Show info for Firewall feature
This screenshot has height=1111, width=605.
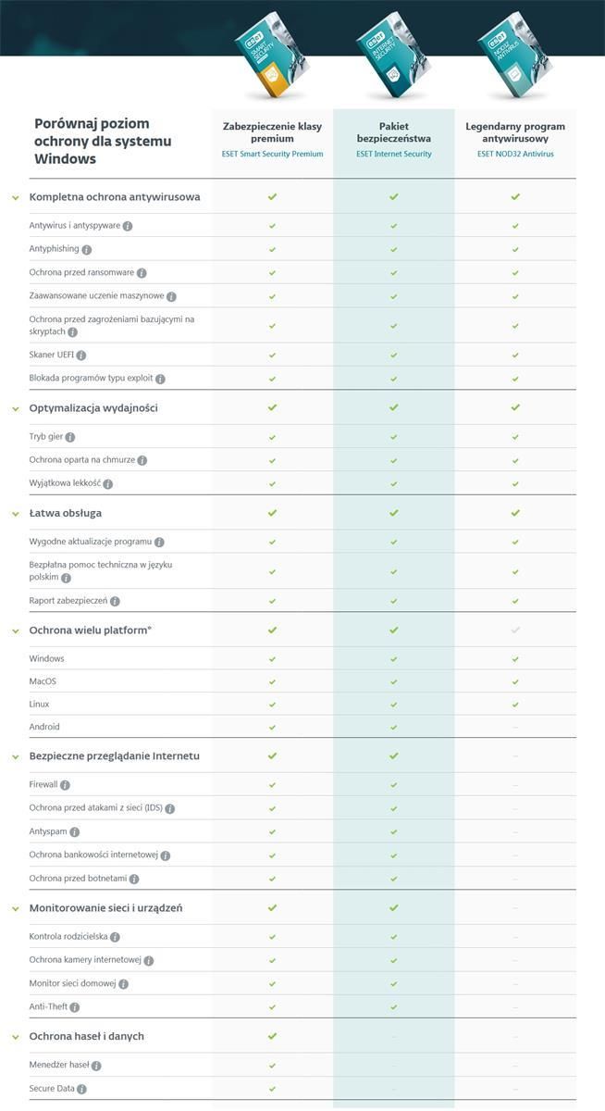[x=65, y=785]
